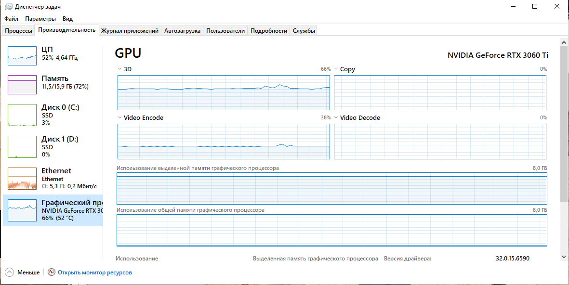
Task: Open the Параметры menu
Action: [40, 18]
